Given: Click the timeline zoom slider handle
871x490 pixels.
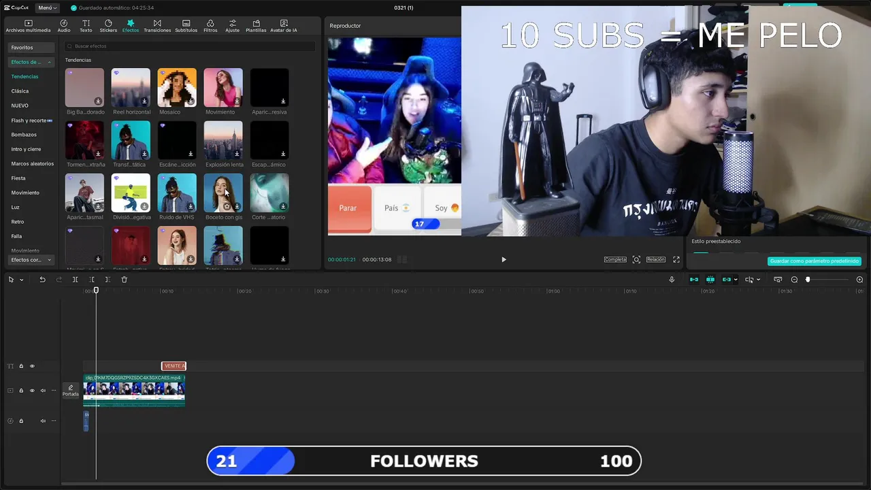Looking at the screenshot, I should [808, 280].
